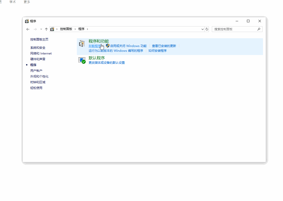Viewport: 283px width, 201px height.
Task: Go up one level with the up arrow
Action: coord(46,29)
